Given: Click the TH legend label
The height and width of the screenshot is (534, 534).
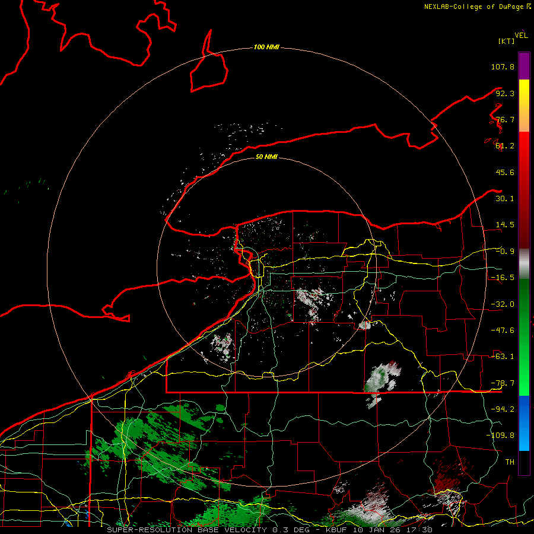Looking at the screenshot, I should [510, 462].
